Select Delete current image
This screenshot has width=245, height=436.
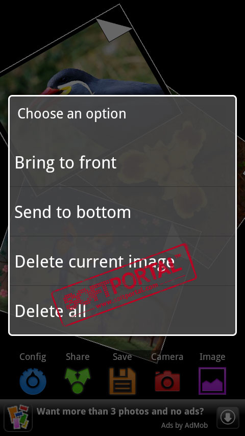coord(122,261)
